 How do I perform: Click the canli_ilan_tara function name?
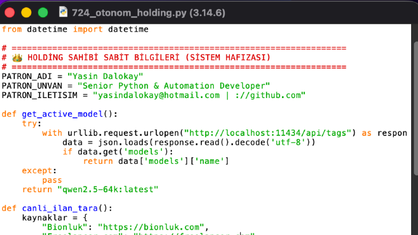coord(60,208)
